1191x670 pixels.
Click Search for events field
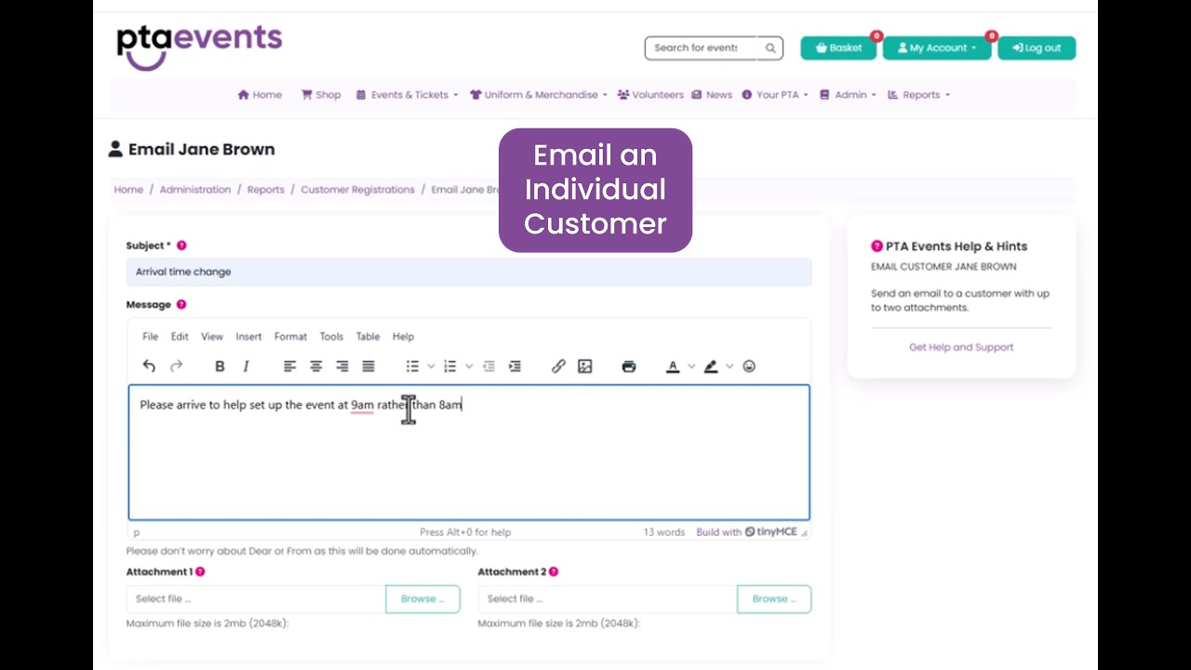pyautogui.click(x=702, y=48)
